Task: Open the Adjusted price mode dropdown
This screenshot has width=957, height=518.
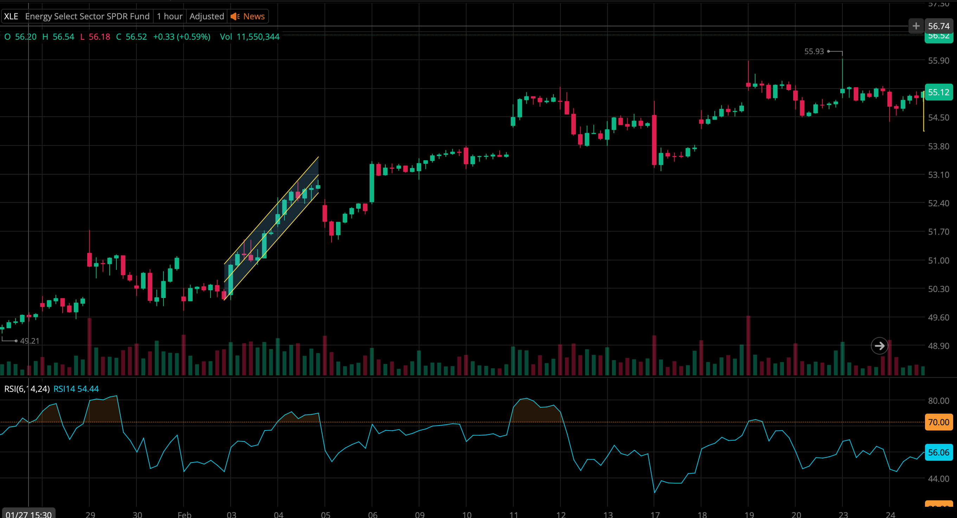Action: [x=207, y=16]
